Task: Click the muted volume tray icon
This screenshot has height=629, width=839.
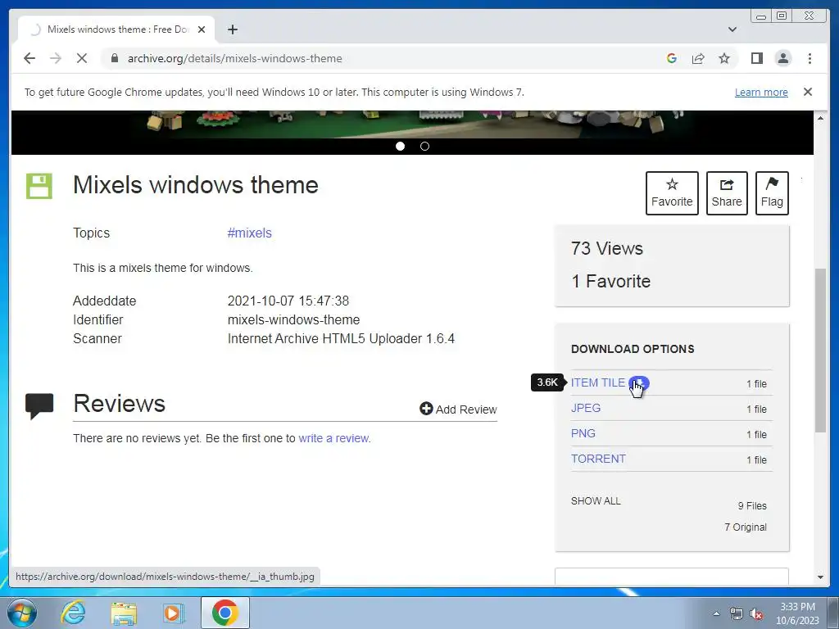Action: coord(756,613)
